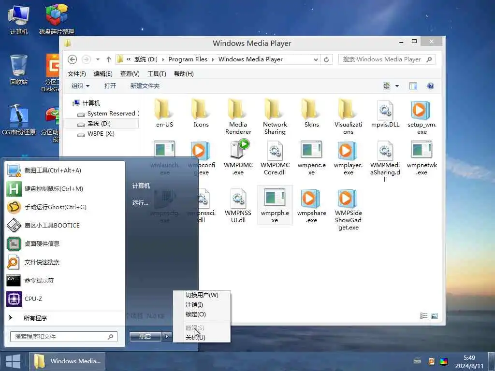
Task: Open 计算机 desktop icon
Action: (18, 19)
